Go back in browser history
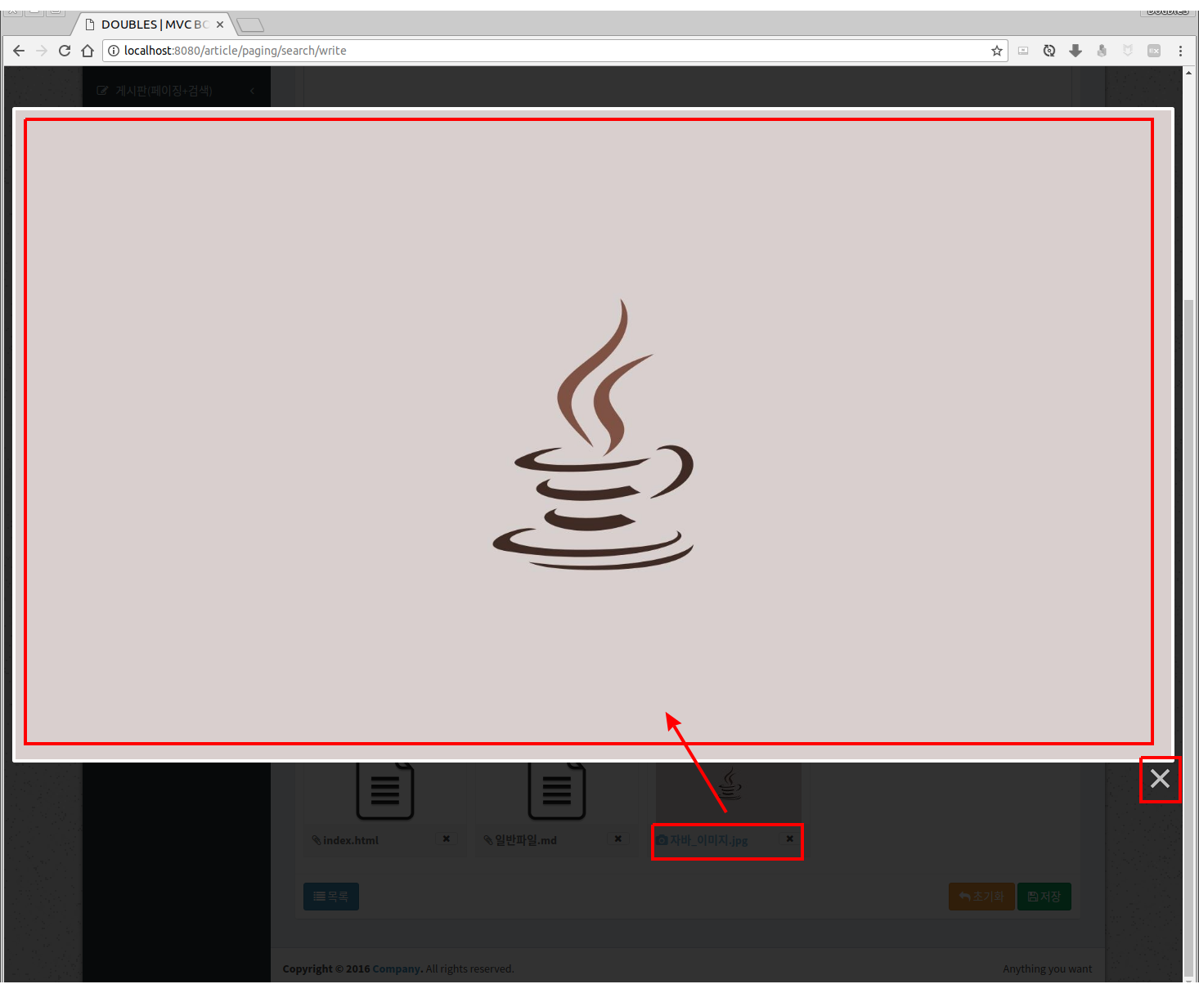Screen dimensions: 1199x993 pyautogui.click(x=19, y=51)
